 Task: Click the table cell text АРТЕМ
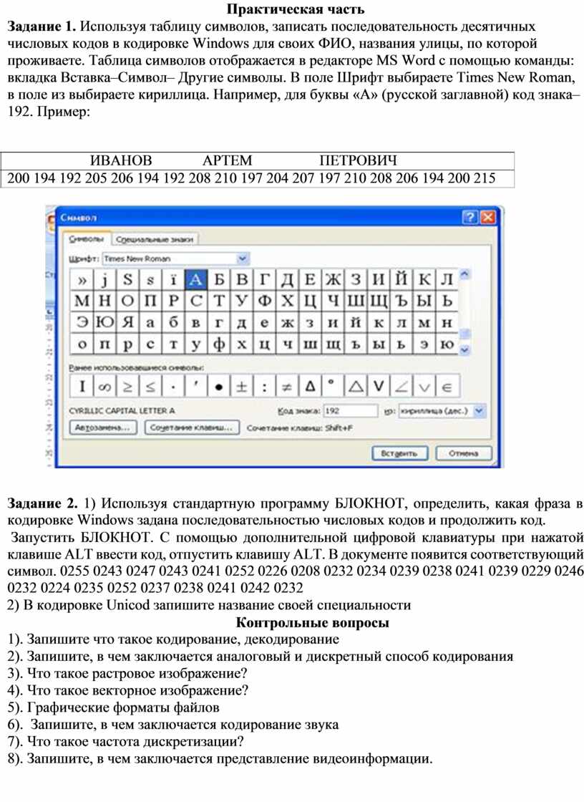coord(228,160)
